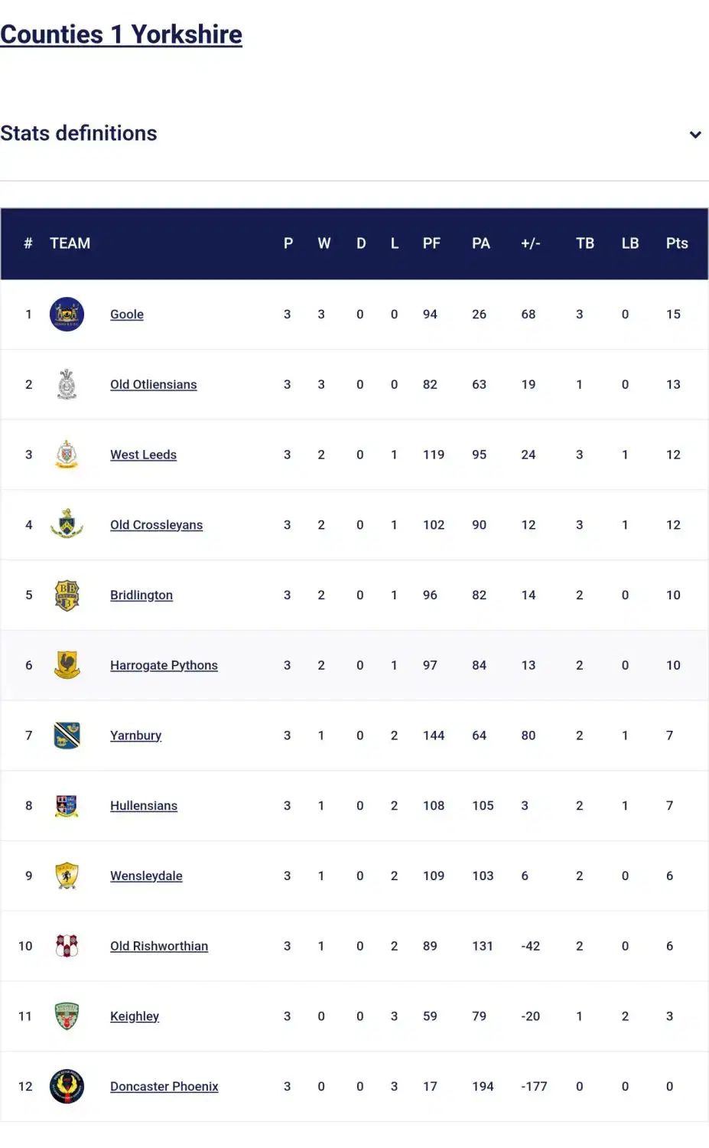The image size is (709, 1148).
Task: Click the West Leeds team badge
Action: pyautogui.click(x=67, y=455)
